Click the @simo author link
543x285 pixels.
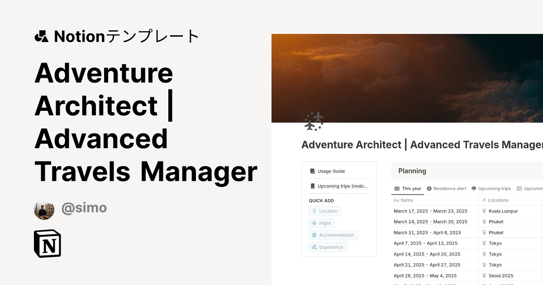[84, 208]
